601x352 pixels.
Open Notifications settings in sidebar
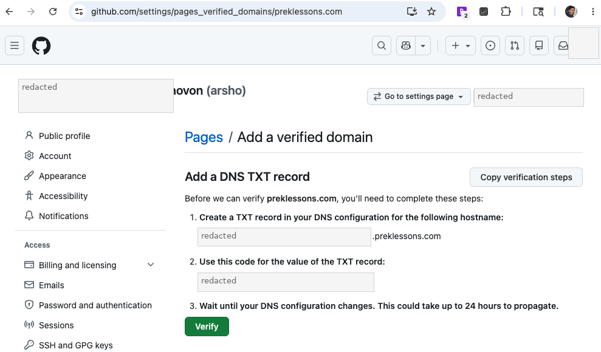[x=64, y=216]
